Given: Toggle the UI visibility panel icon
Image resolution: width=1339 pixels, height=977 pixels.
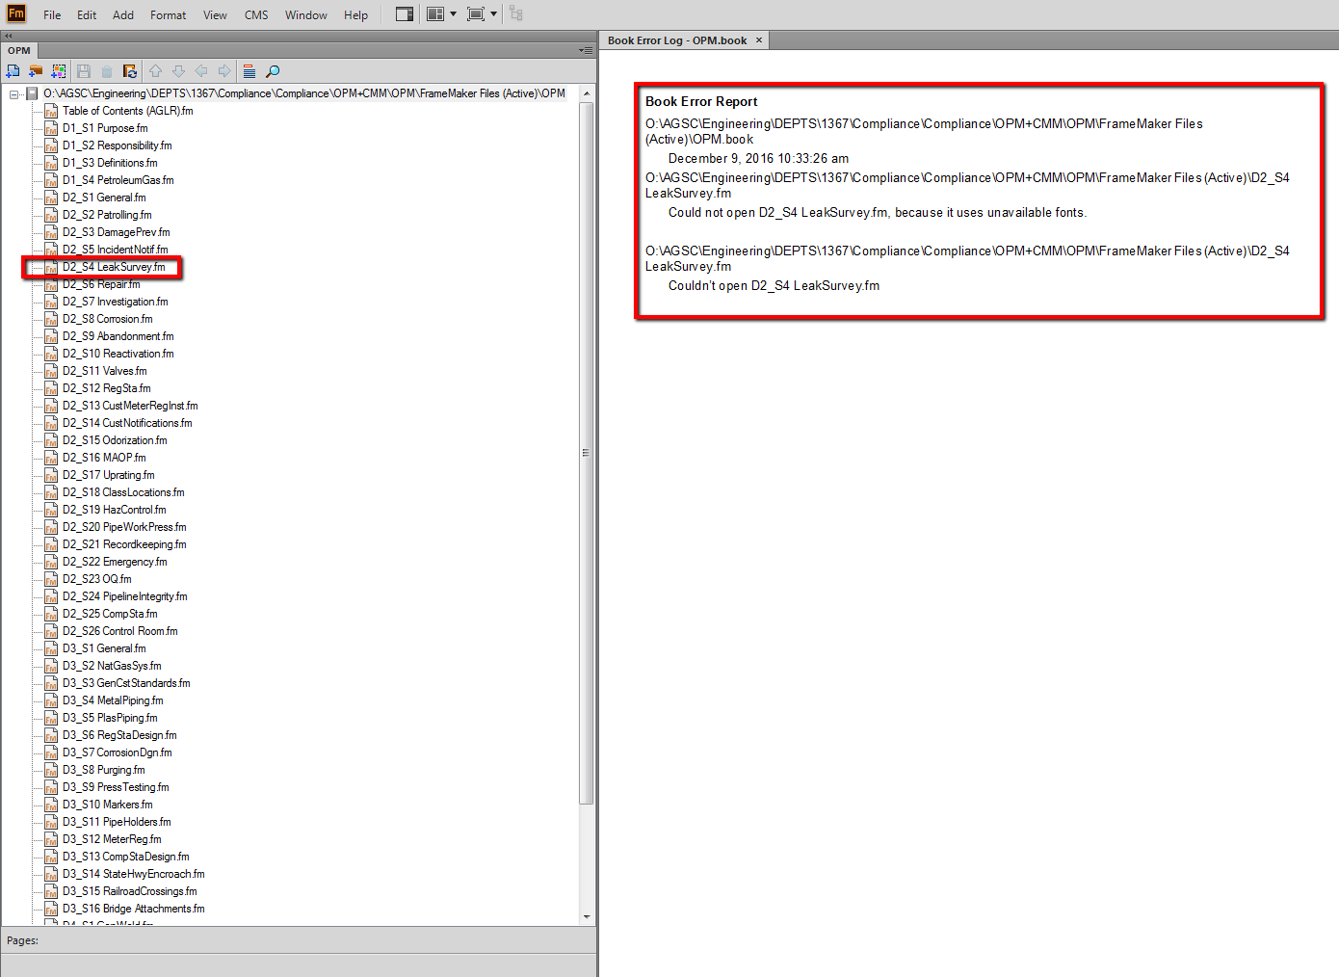Looking at the screenshot, I should [x=405, y=14].
